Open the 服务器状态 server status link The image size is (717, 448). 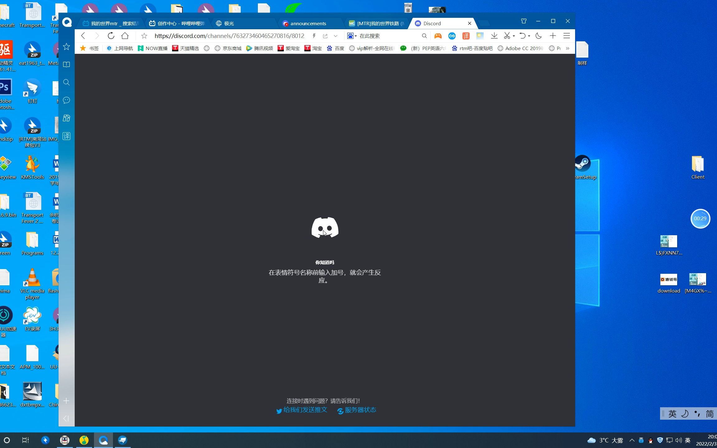tap(360, 410)
